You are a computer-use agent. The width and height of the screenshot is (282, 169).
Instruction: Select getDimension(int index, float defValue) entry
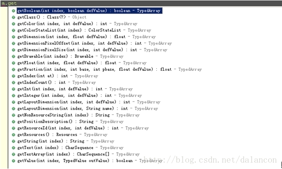86,37
